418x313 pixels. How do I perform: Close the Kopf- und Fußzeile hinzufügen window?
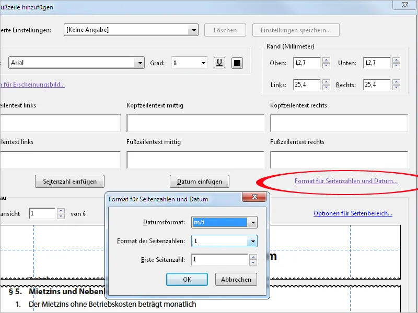point(404,5)
